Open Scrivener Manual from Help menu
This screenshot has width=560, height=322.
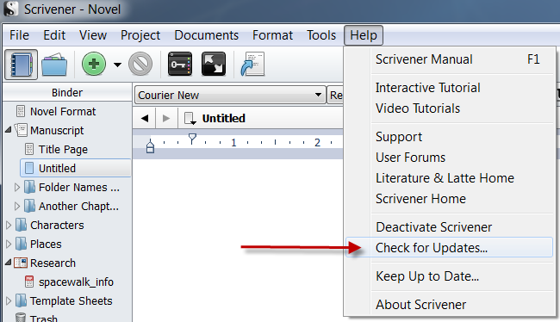click(x=449, y=59)
